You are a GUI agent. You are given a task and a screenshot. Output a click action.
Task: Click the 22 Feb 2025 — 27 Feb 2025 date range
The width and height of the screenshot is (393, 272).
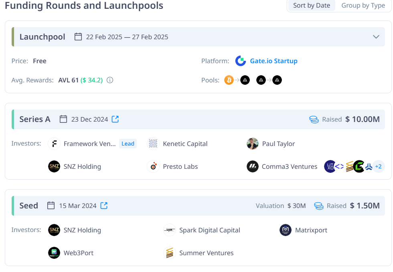tap(127, 37)
